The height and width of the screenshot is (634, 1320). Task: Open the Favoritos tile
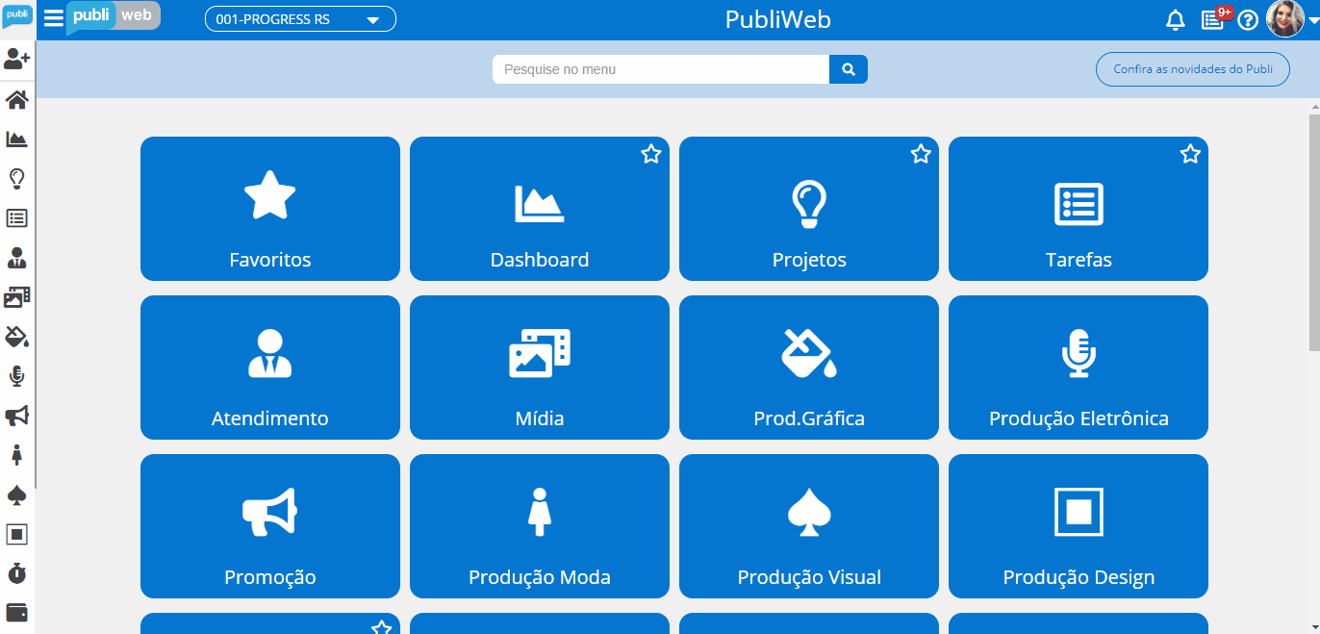pyautogui.click(x=270, y=209)
